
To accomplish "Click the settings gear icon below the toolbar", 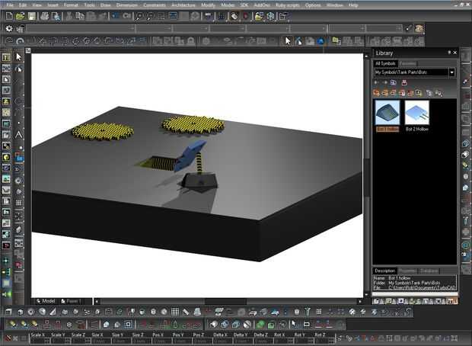I will pos(8,28).
